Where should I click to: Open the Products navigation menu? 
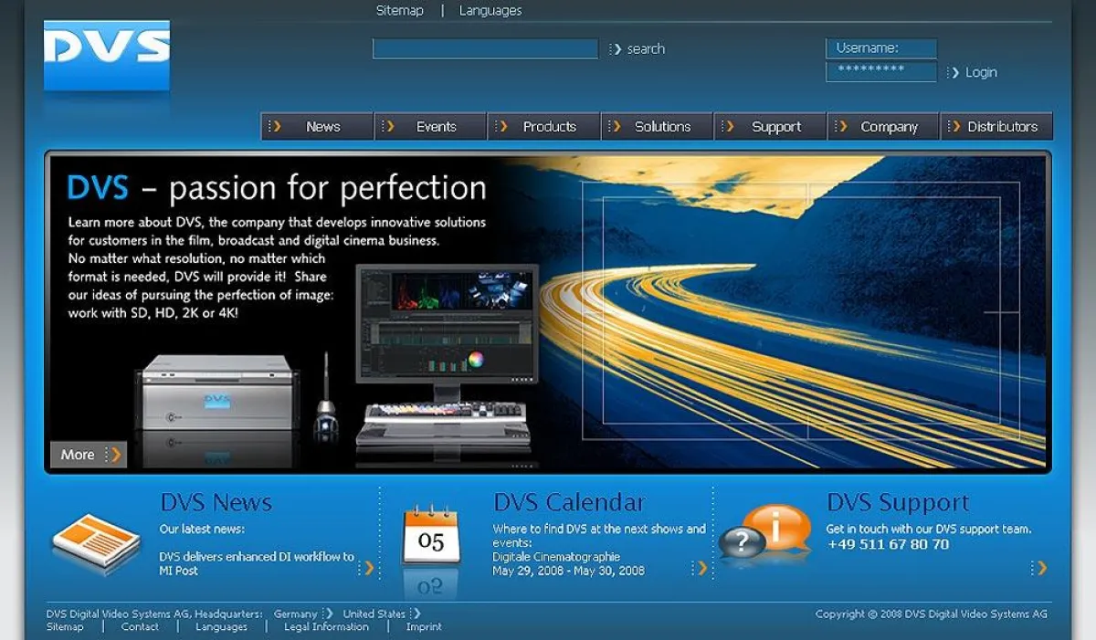click(543, 127)
